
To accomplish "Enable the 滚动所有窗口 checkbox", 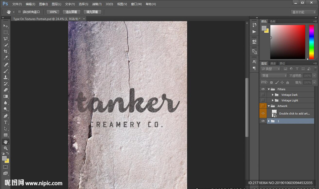I will pos(19,12).
